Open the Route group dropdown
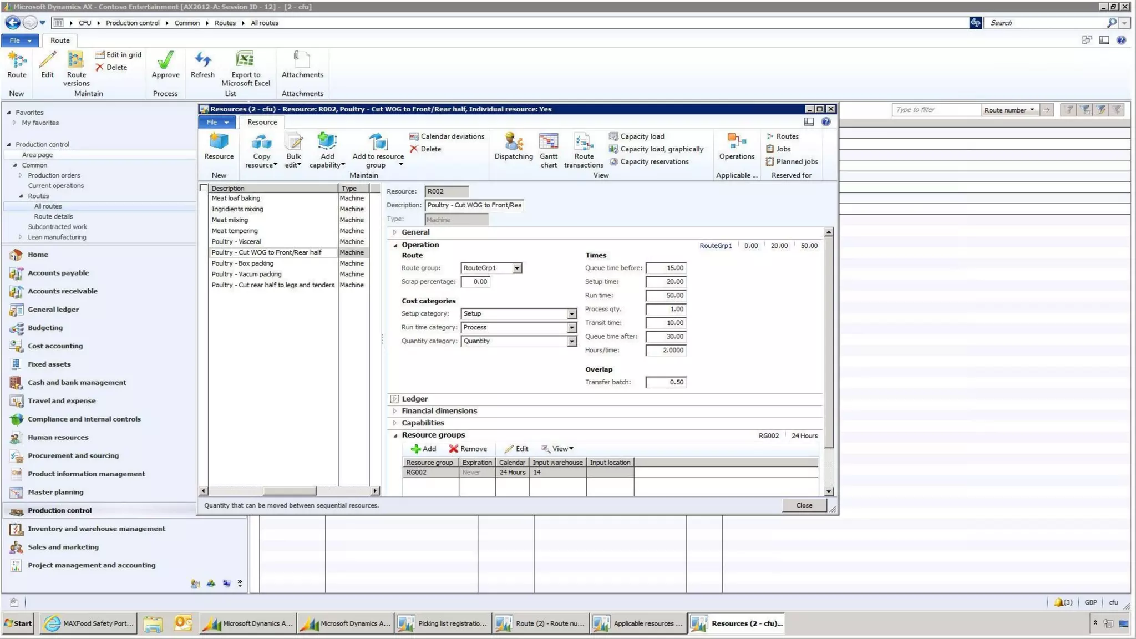The width and height of the screenshot is (1136, 639). pos(516,268)
